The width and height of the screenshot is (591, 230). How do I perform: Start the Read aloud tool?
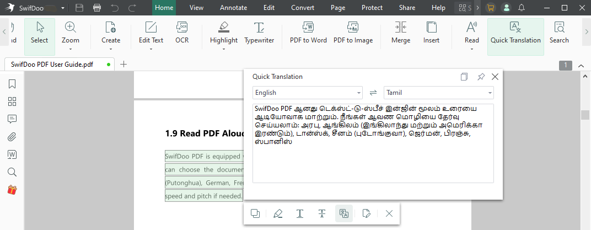click(x=471, y=33)
